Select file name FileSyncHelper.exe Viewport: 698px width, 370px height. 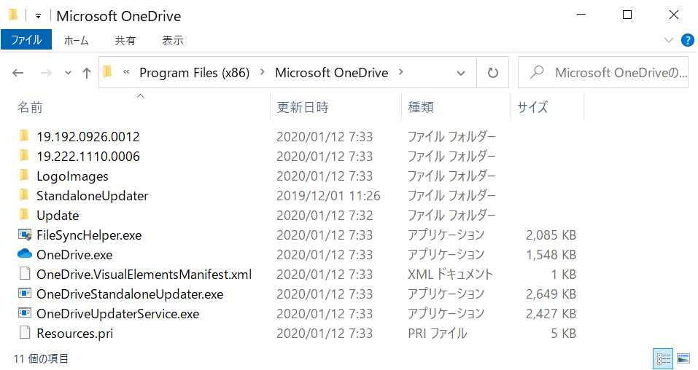[x=89, y=235]
